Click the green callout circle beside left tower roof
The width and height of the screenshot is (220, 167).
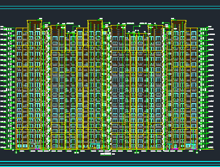[x=49, y=23]
